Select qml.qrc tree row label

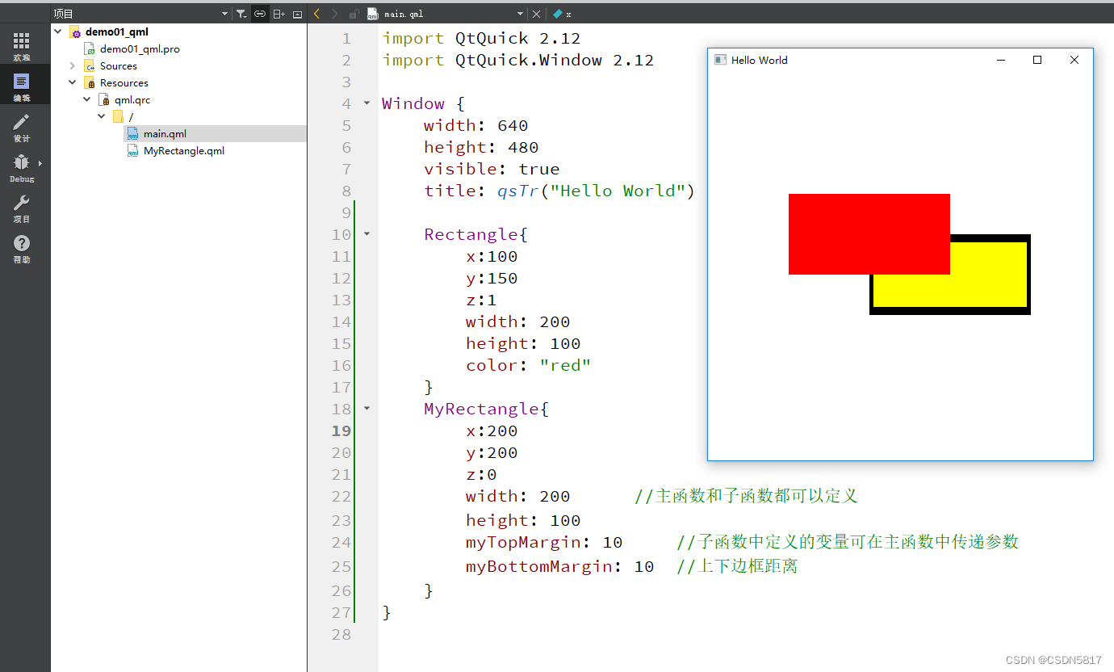(132, 99)
